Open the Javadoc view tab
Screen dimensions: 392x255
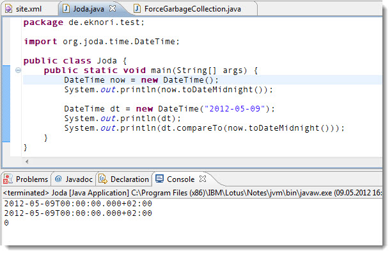pos(74,179)
